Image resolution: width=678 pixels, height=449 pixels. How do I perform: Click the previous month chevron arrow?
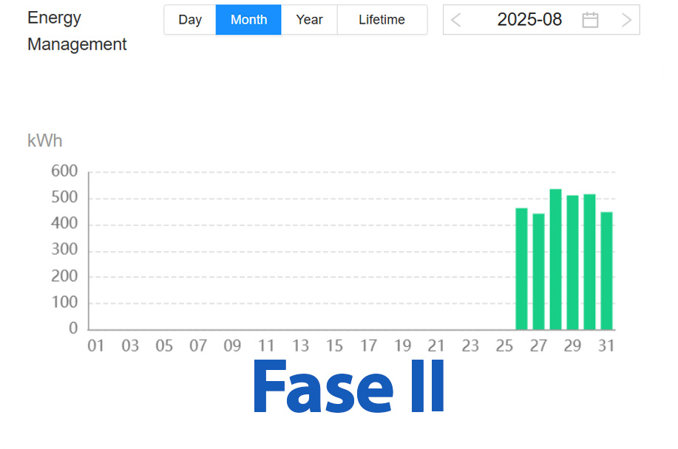click(x=455, y=20)
